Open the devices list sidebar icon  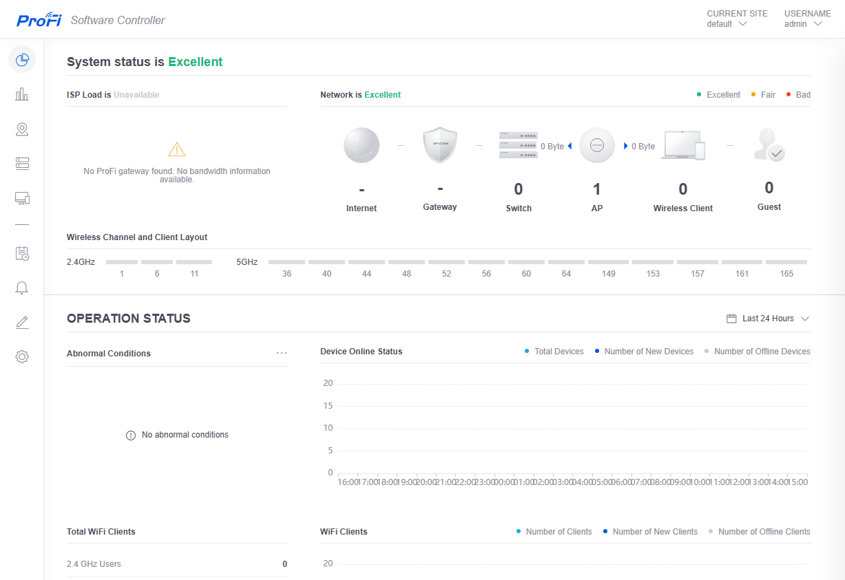point(22,163)
